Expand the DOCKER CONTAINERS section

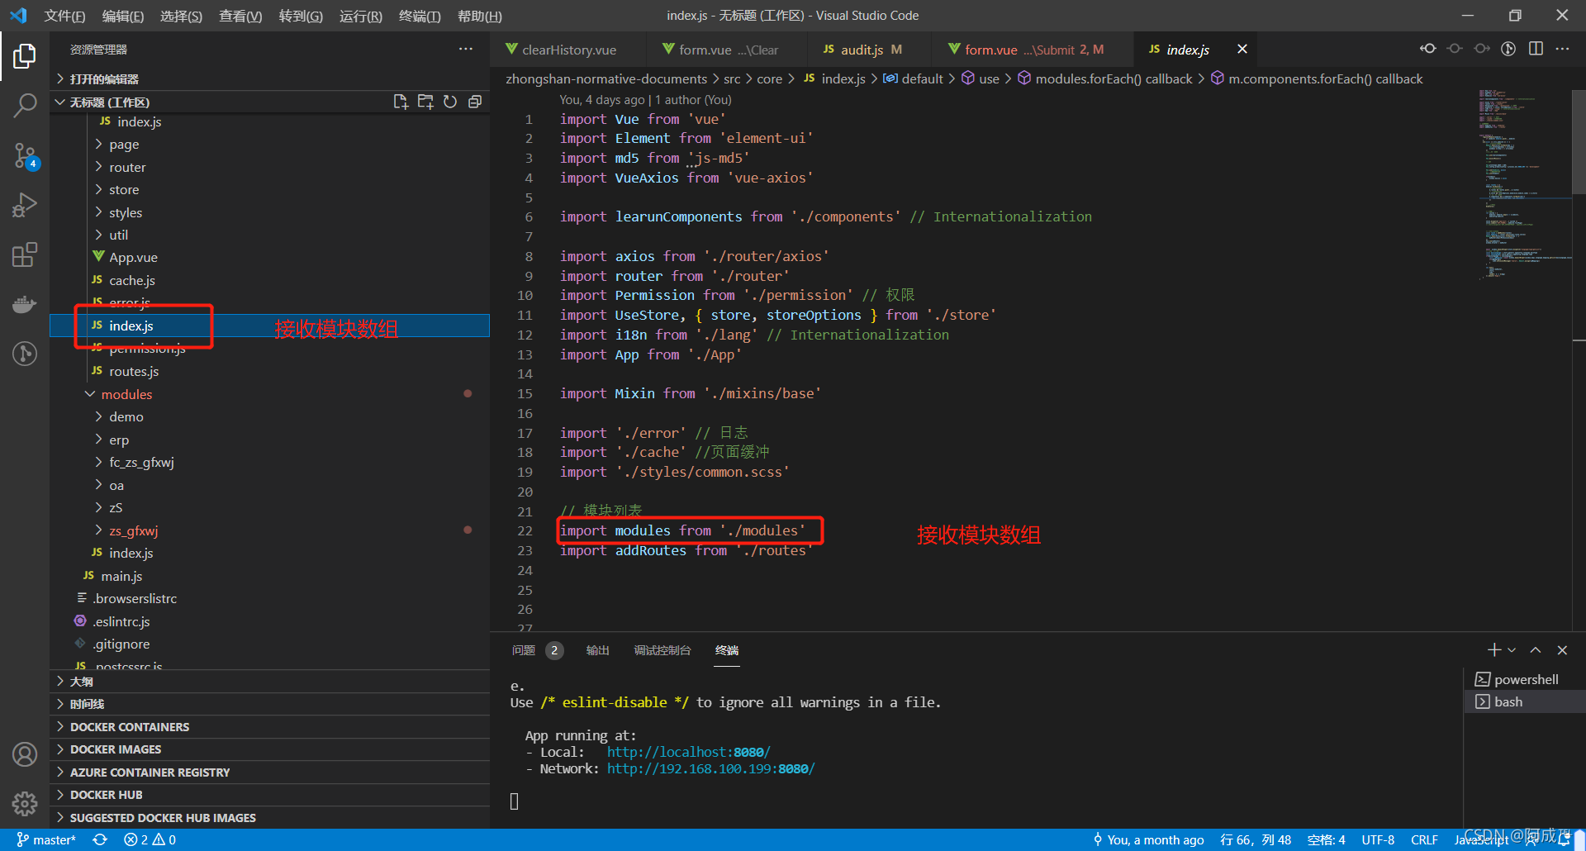[130, 727]
